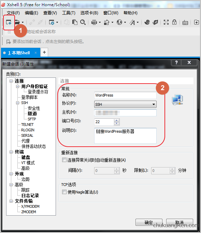Click the computers network icon in dialog
The image size is (201, 233).
177,100
